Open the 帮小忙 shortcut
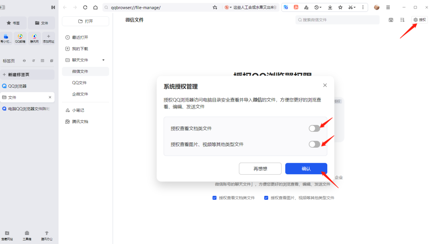This screenshot has width=431, height=244. pyautogui.click(x=6, y=38)
